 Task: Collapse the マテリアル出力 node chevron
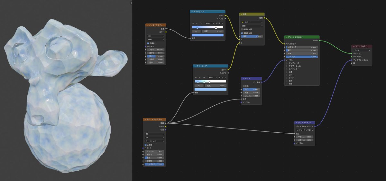pyautogui.click(x=354, y=47)
